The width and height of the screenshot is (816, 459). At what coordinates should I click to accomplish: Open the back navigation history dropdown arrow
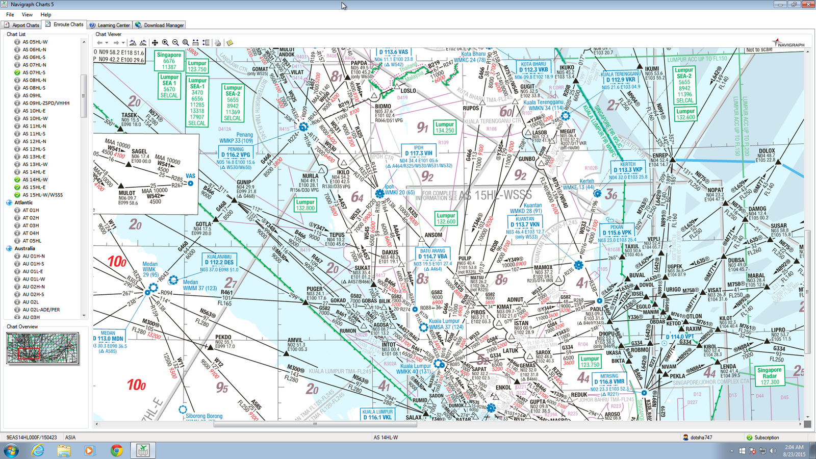pyautogui.click(x=107, y=43)
